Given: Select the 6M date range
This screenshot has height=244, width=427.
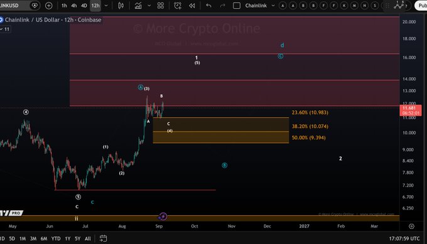Looking at the screenshot, I should [44, 238].
